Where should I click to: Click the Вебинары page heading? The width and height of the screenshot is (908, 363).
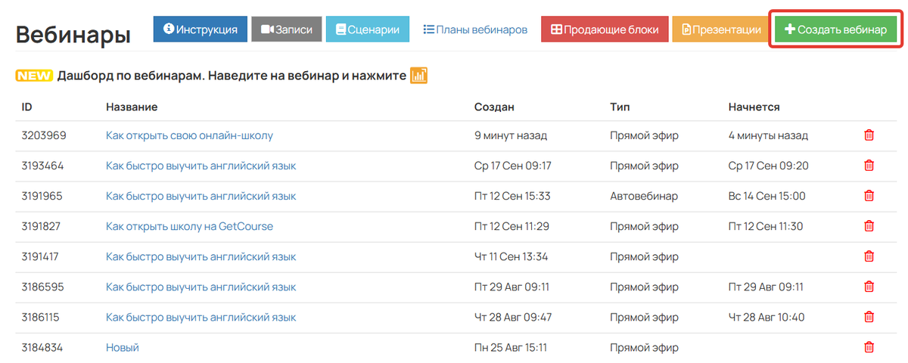(x=73, y=34)
